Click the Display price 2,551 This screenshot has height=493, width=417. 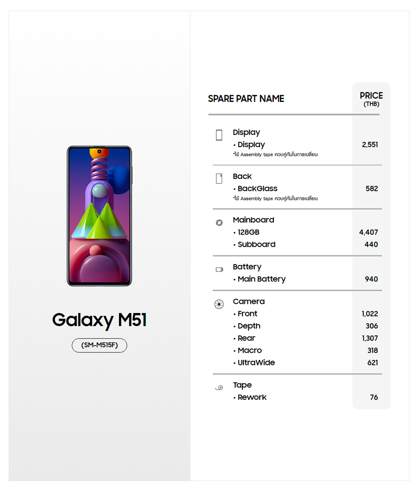pyautogui.click(x=370, y=145)
